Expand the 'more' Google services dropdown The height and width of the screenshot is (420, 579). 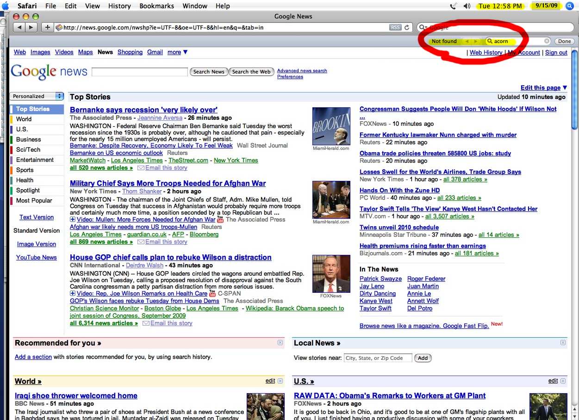tap(177, 52)
